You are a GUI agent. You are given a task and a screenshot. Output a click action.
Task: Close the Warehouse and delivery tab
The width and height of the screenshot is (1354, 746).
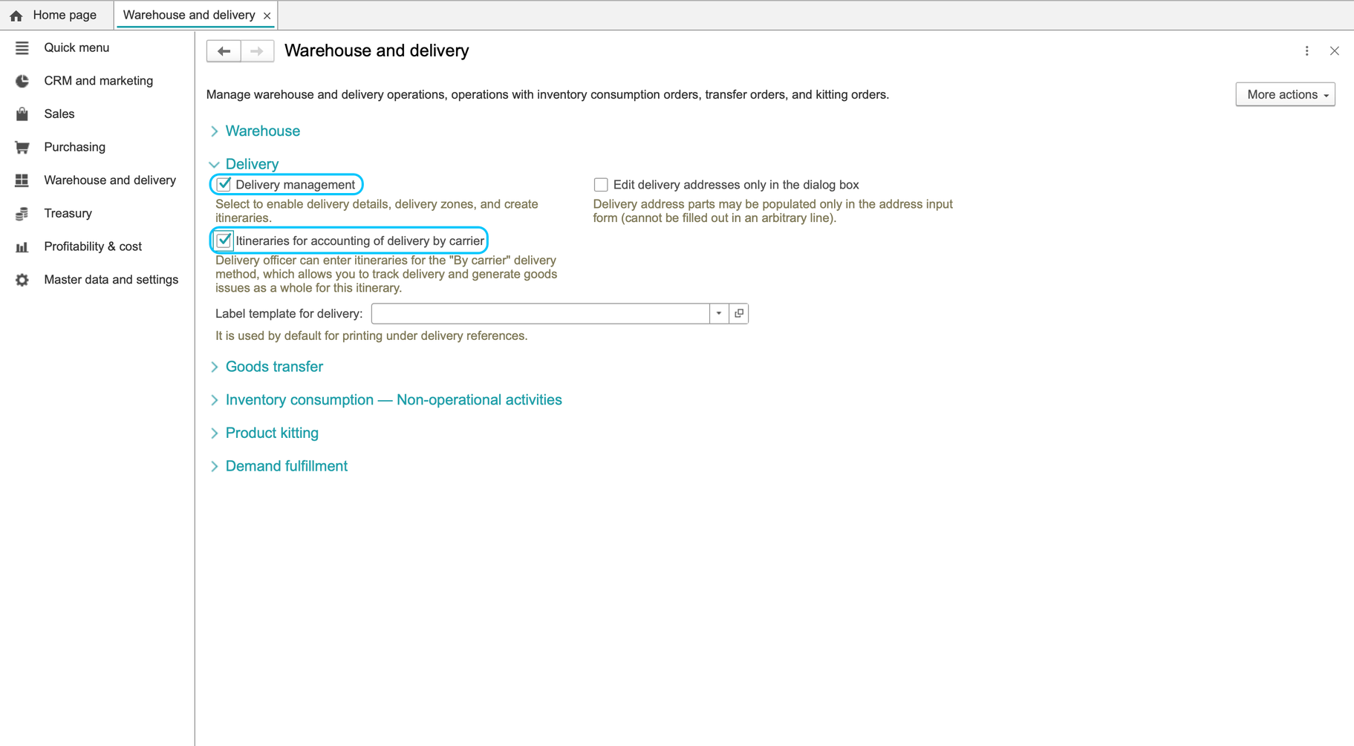267,16
